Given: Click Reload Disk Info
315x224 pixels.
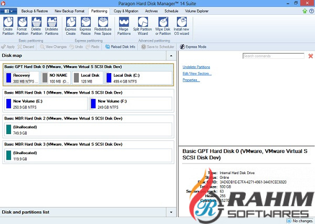Looking at the screenshot, I should click(x=120, y=47).
